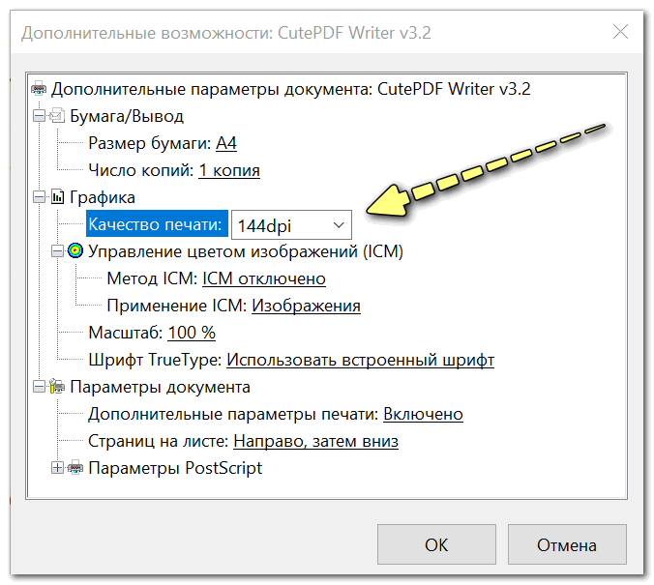Confirm settings with the OK button
The image size is (654, 585).
[436, 544]
